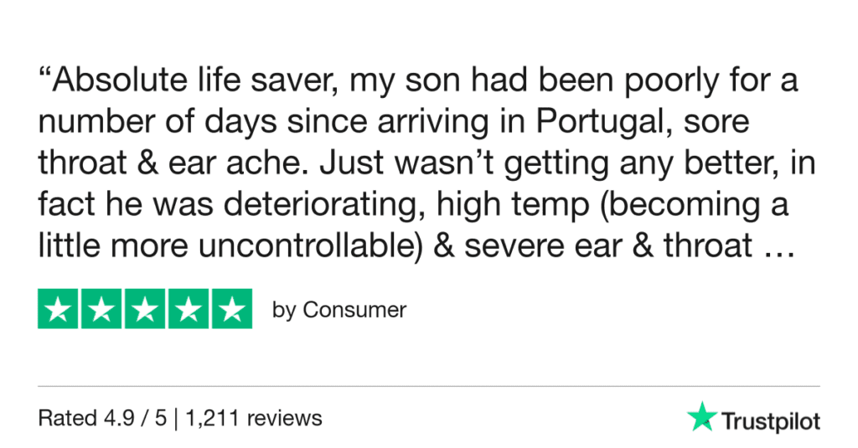This screenshot has height=448, width=858.
Task: Click the first green rating star
Action: click(x=59, y=309)
